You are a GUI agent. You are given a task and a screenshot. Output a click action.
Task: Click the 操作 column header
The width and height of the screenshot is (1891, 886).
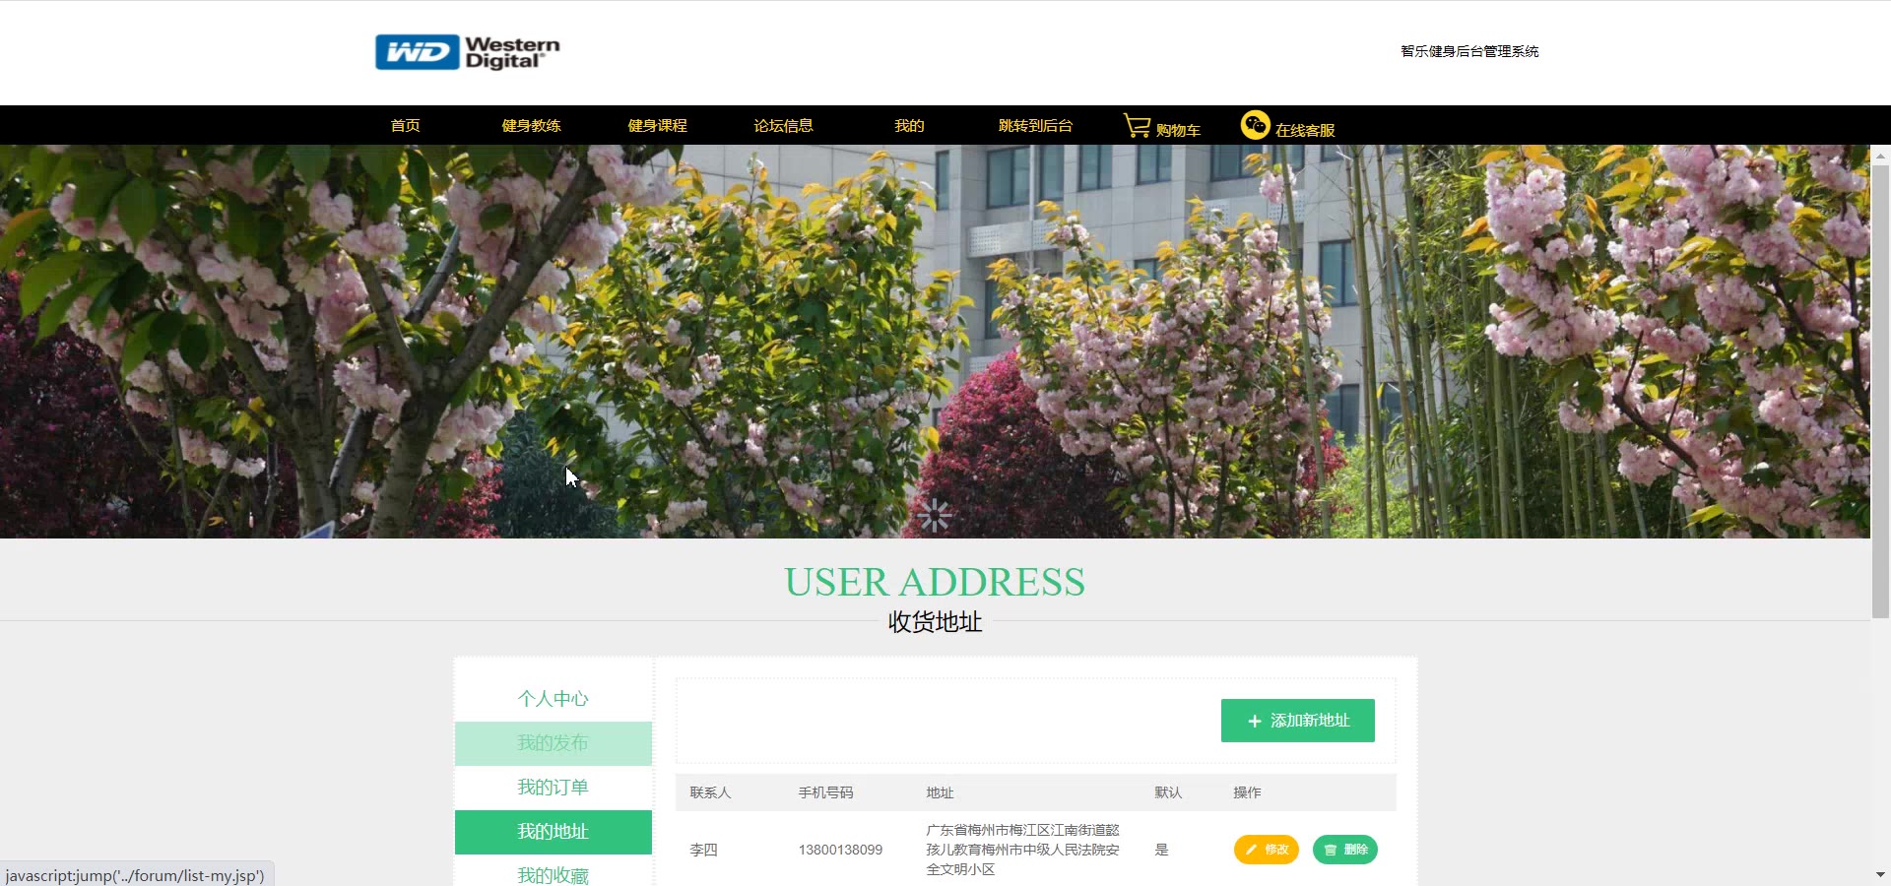(1247, 792)
